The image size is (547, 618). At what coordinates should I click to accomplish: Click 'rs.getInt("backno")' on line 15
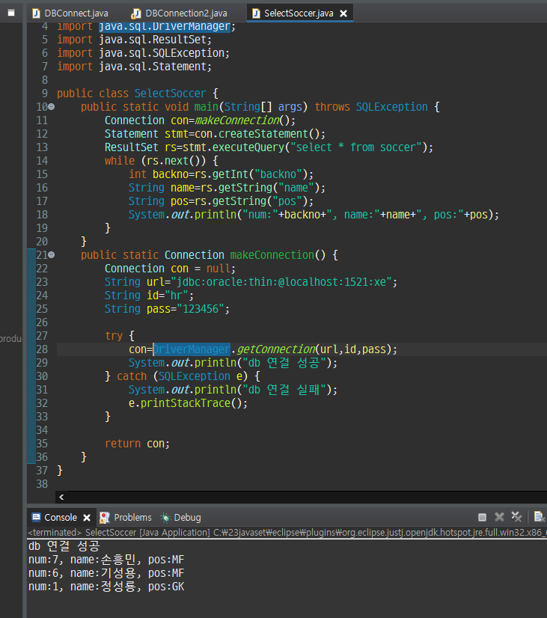coord(251,174)
